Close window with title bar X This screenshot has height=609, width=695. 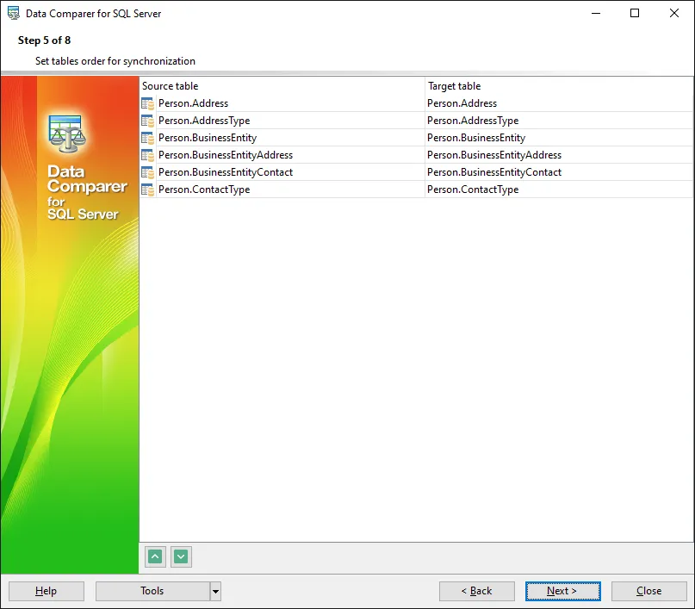674,13
